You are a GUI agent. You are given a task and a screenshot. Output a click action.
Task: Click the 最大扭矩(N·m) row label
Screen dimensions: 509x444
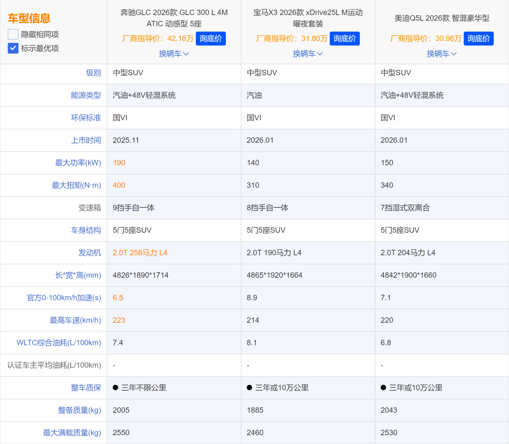point(76,185)
